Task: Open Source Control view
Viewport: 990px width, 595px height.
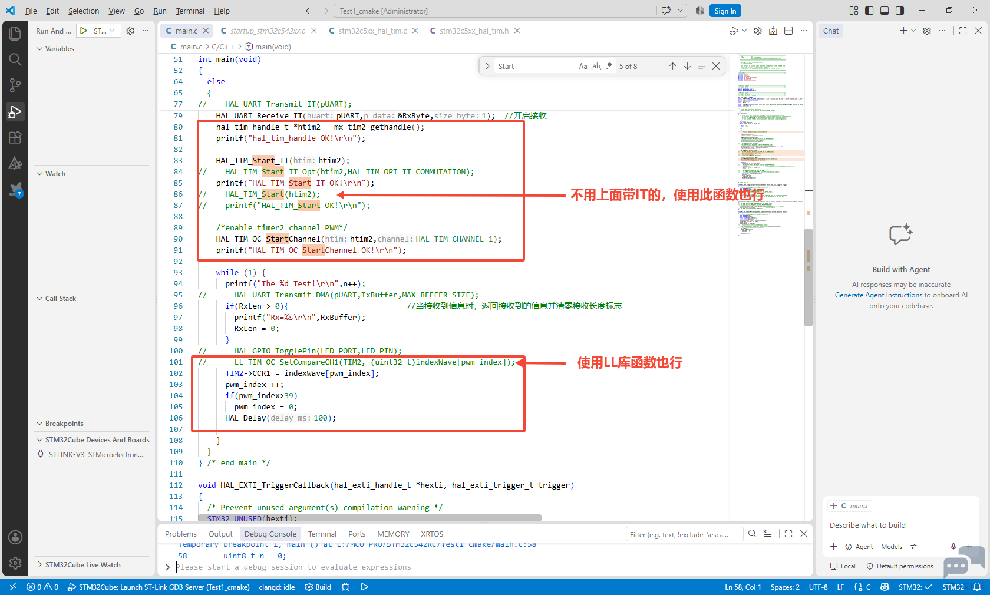Action: click(x=15, y=85)
